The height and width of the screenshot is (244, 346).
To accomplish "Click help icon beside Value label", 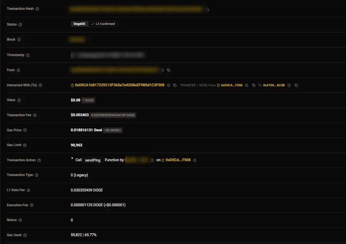I will 19,100.
